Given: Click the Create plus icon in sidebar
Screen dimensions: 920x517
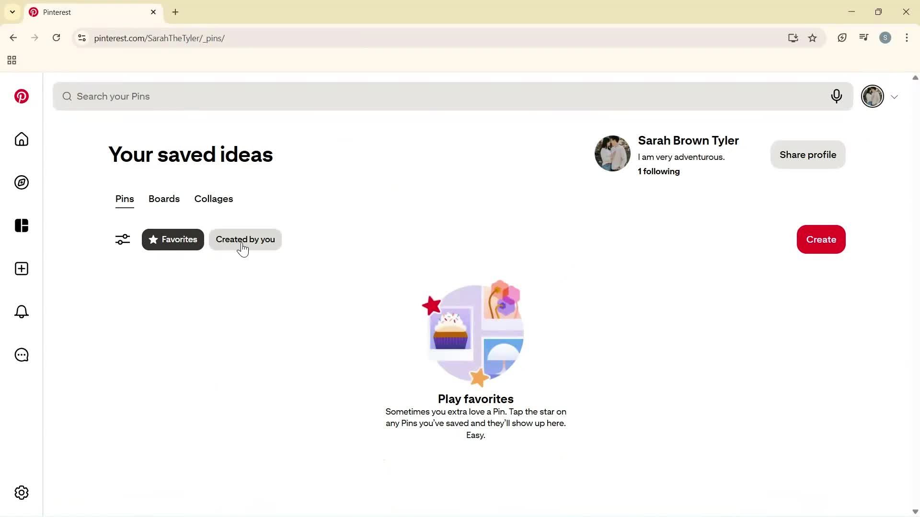Looking at the screenshot, I should (x=21, y=269).
